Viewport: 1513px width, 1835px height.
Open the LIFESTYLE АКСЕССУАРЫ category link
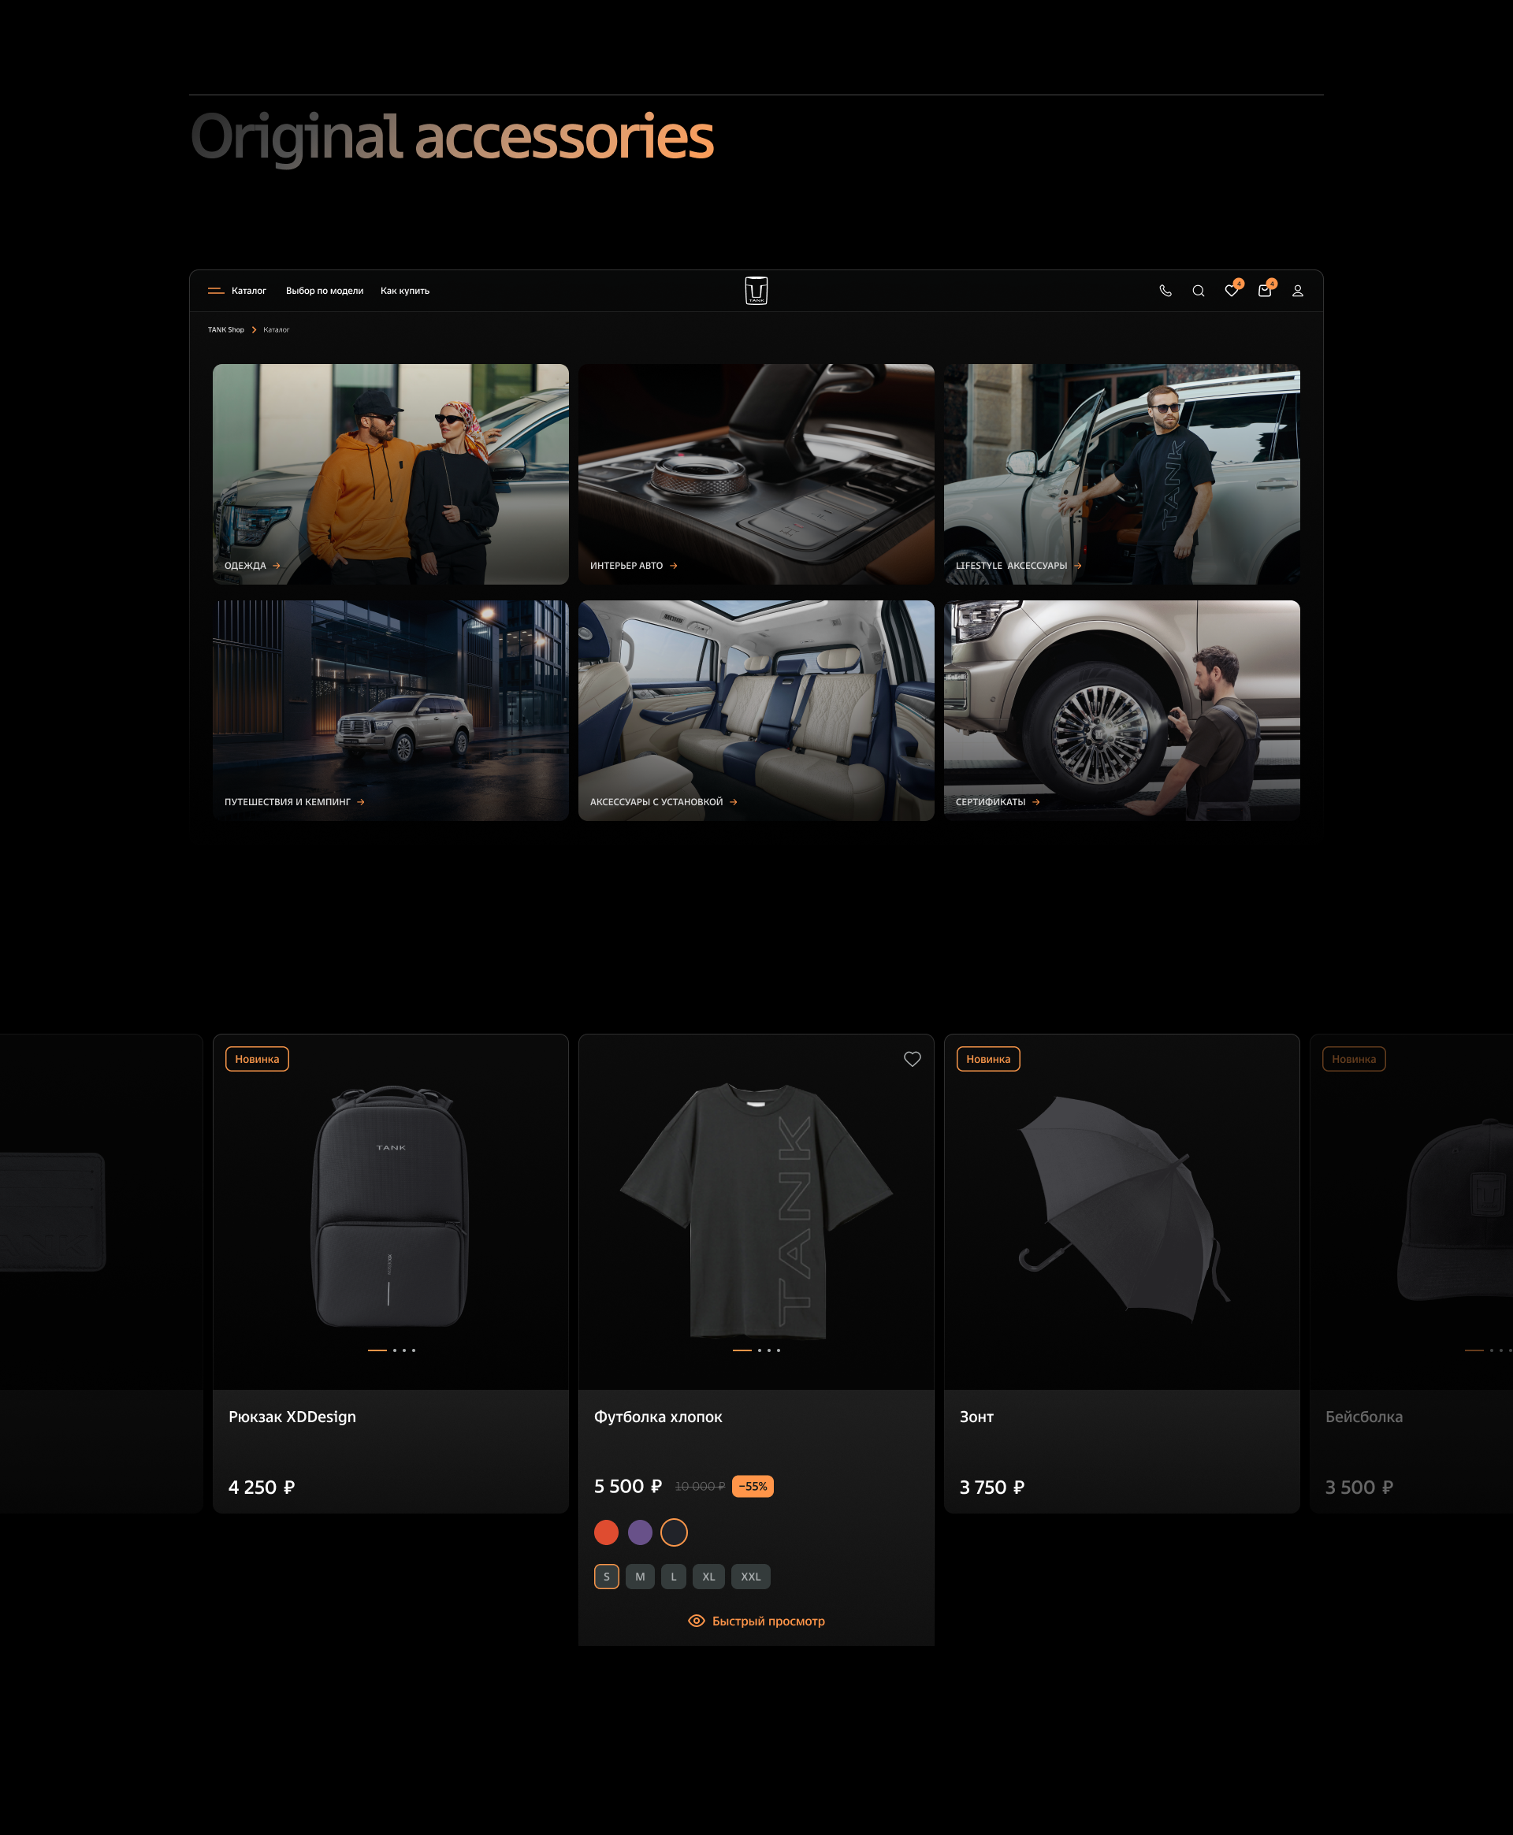click(1011, 566)
